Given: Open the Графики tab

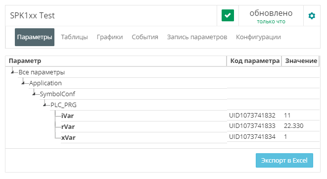Looking at the screenshot, I should coord(110,37).
